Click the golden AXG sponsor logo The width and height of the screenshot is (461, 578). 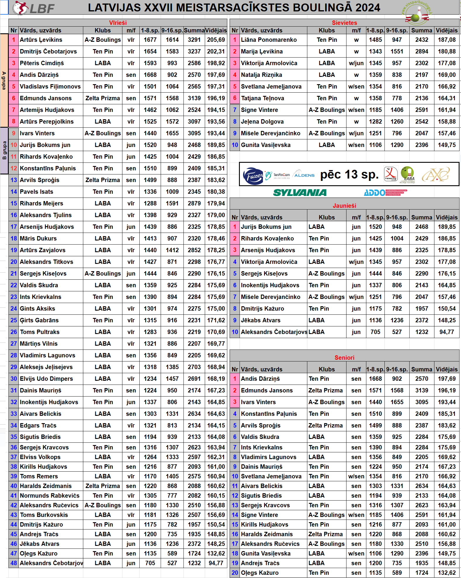click(435, 175)
